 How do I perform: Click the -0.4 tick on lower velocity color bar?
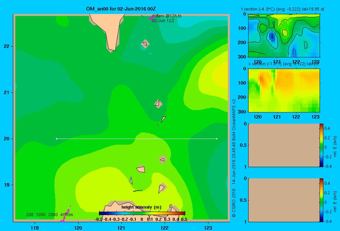328,221
